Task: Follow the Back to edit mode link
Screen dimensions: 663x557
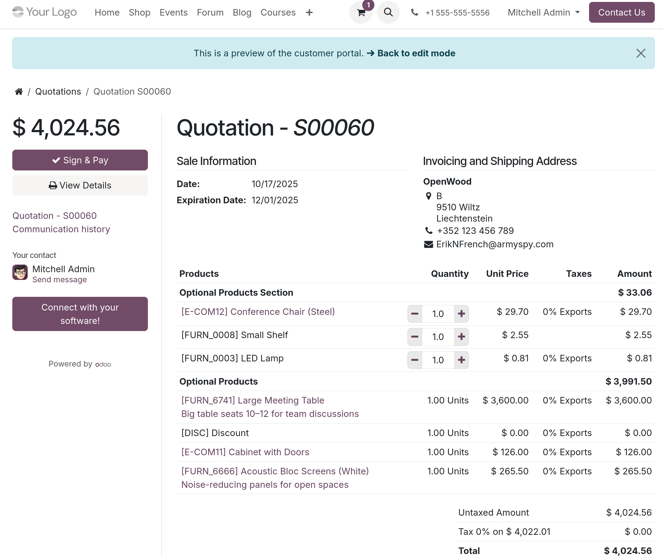Action: pyautogui.click(x=411, y=53)
